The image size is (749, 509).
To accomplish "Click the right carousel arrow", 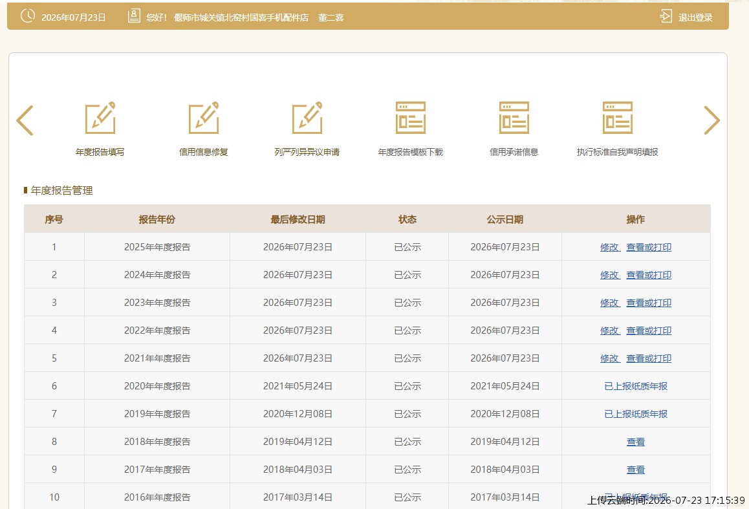I will (711, 120).
